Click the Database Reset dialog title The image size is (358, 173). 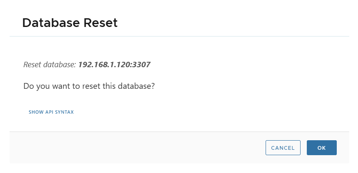[70, 23]
